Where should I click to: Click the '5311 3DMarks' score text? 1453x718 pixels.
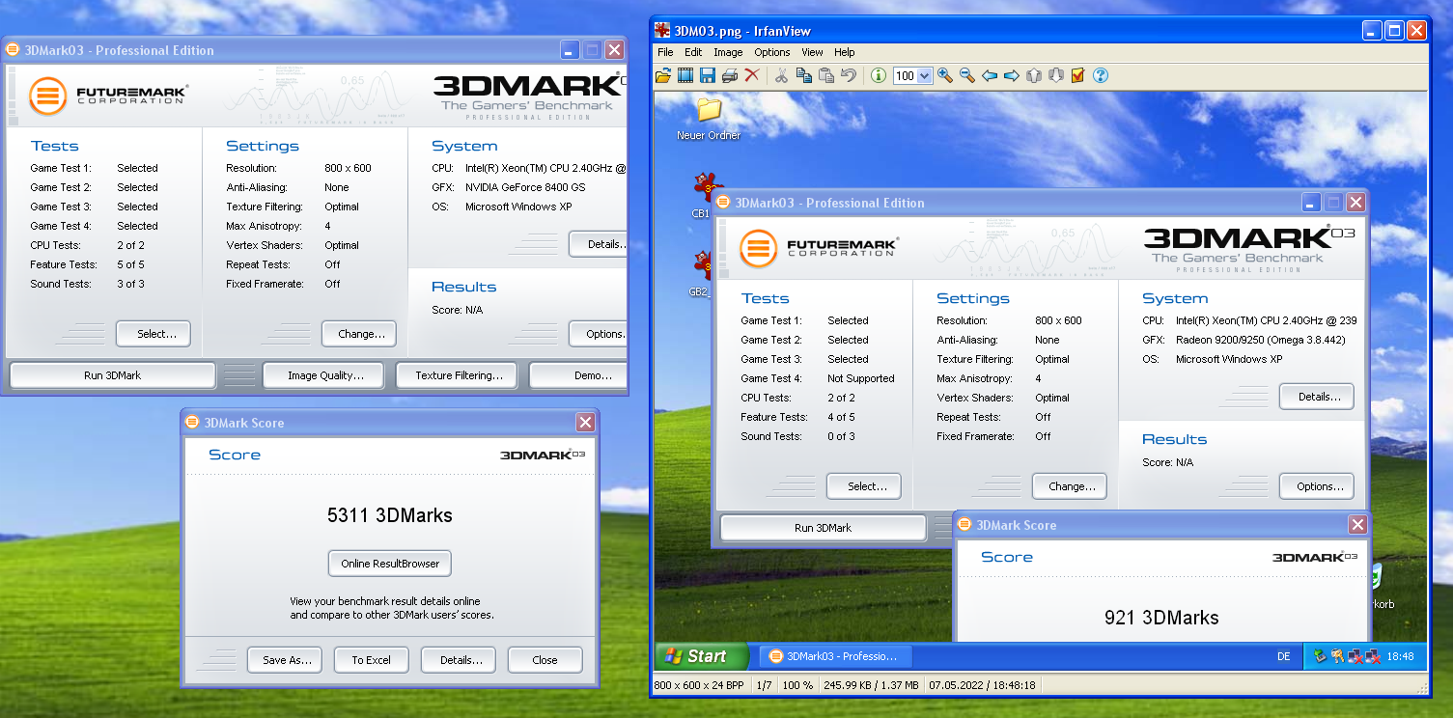(390, 515)
